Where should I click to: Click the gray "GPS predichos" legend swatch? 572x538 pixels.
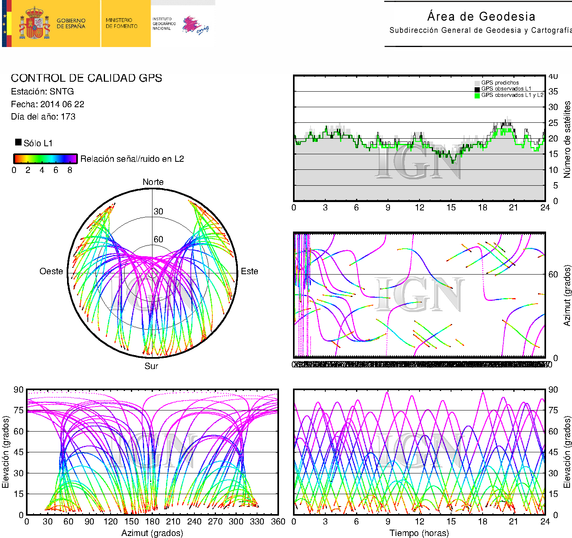coord(477,83)
